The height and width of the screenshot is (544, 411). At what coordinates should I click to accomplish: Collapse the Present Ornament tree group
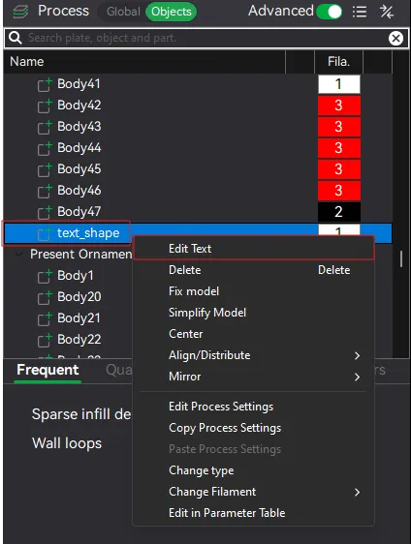coord(19,255)
